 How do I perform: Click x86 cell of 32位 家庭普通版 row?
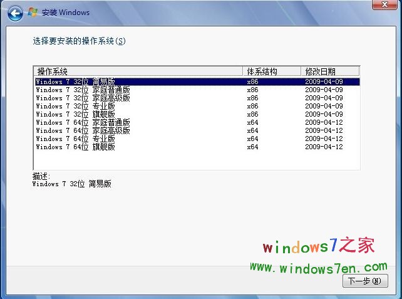252,90
